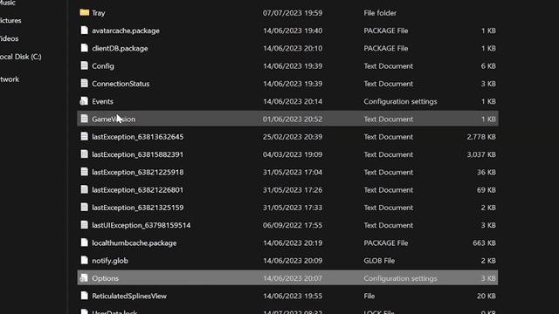Image resolution: width=559 pixels, height=314 pixels.
Task: Click the 36 KB size value
Action: tap(487, 173)
